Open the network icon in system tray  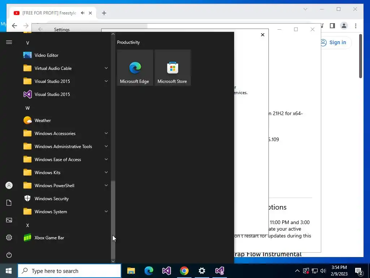click(x=315, y=271)
